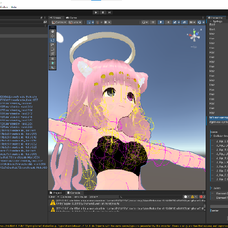Open the grid visibility dropdown arrow

93,22
